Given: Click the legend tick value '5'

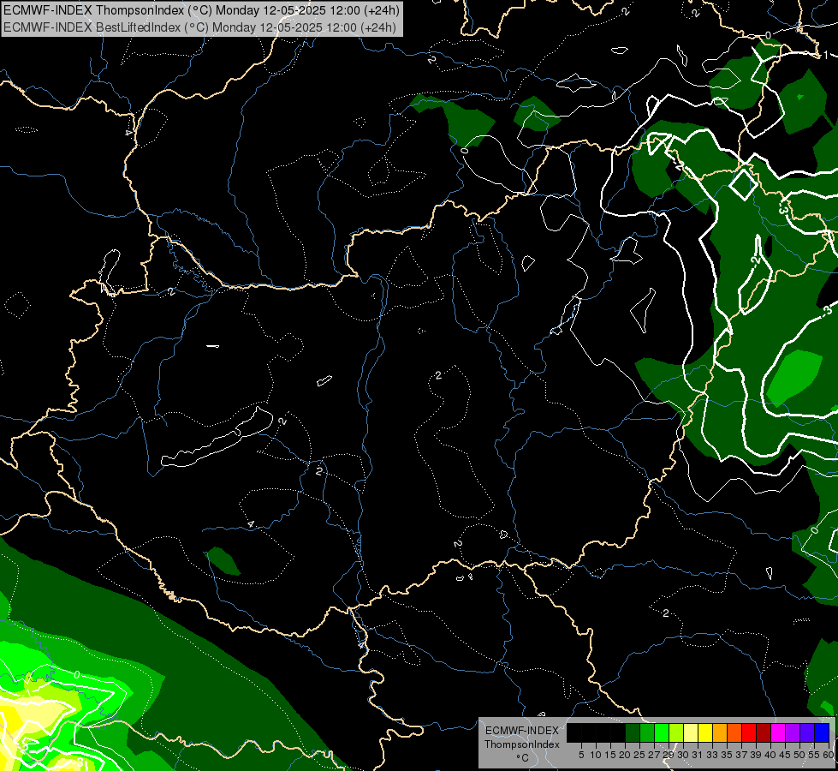Looking at the screenshot, I should [581, 755].
